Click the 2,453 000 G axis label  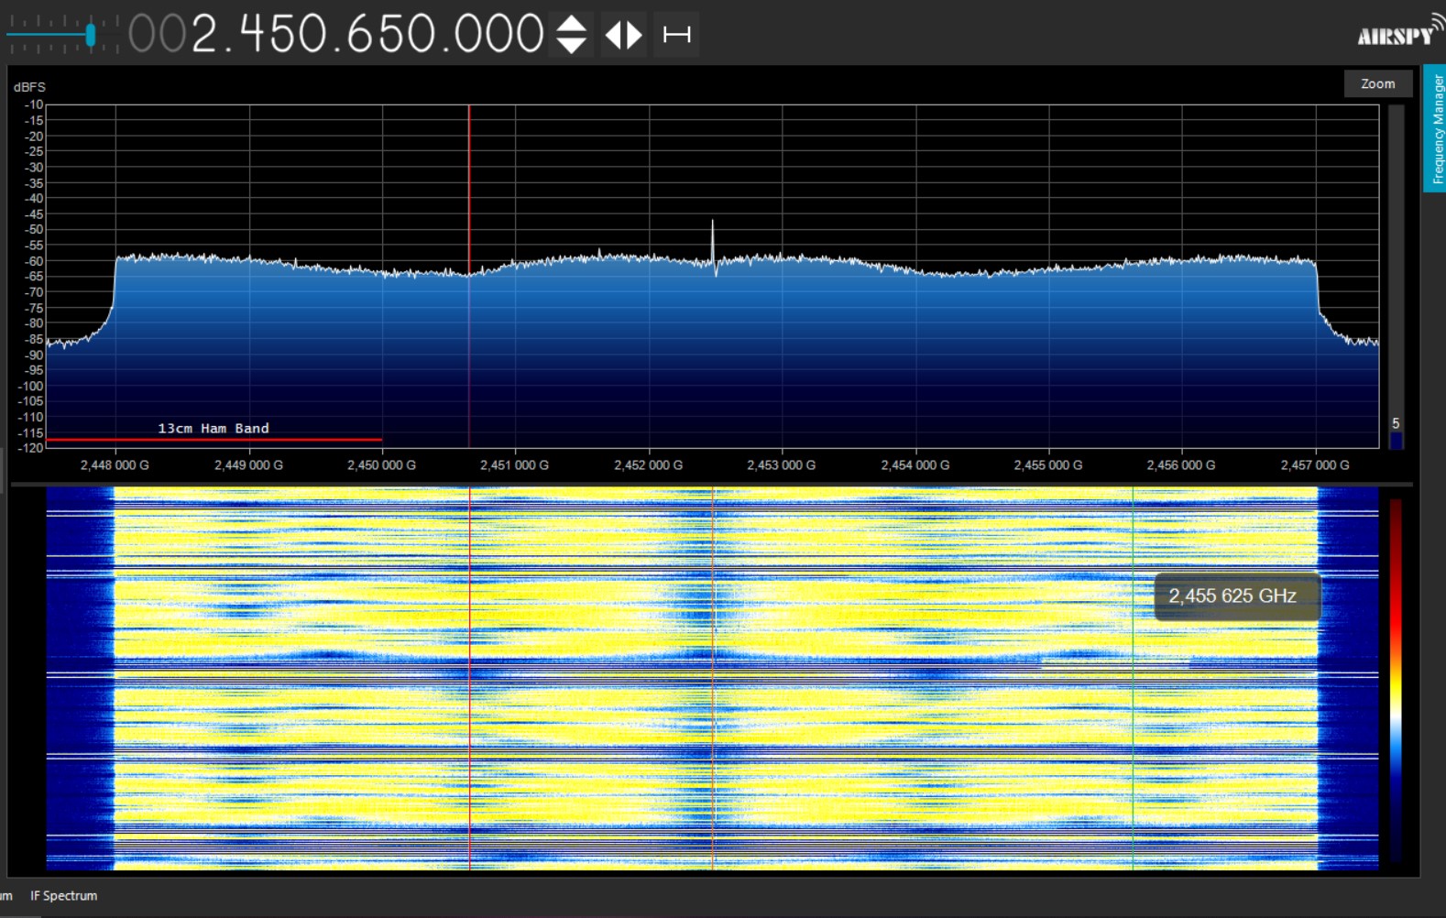tap(781, 465)
